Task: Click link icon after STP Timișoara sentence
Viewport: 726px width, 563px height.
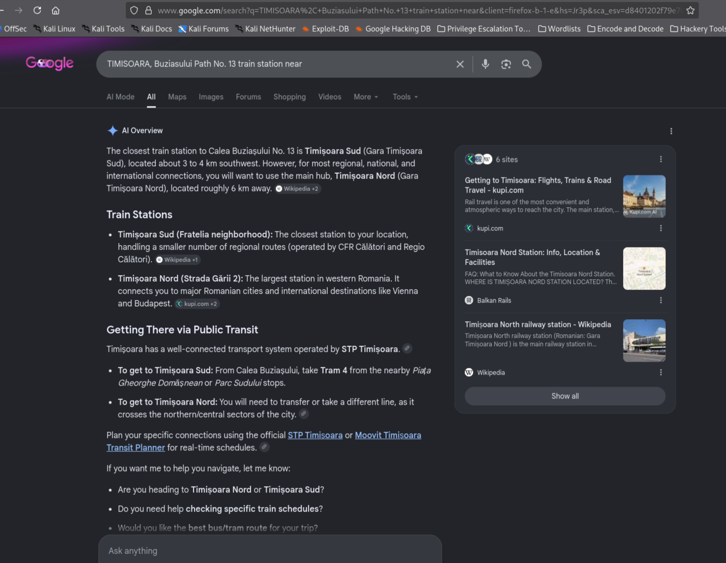Action: pos(407,348)
